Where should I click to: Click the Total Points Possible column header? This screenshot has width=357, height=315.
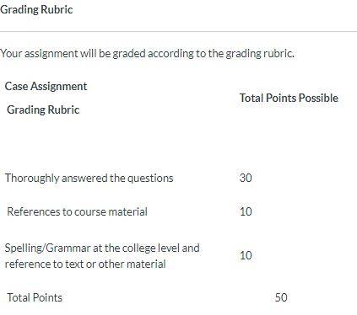pos(289,98)
